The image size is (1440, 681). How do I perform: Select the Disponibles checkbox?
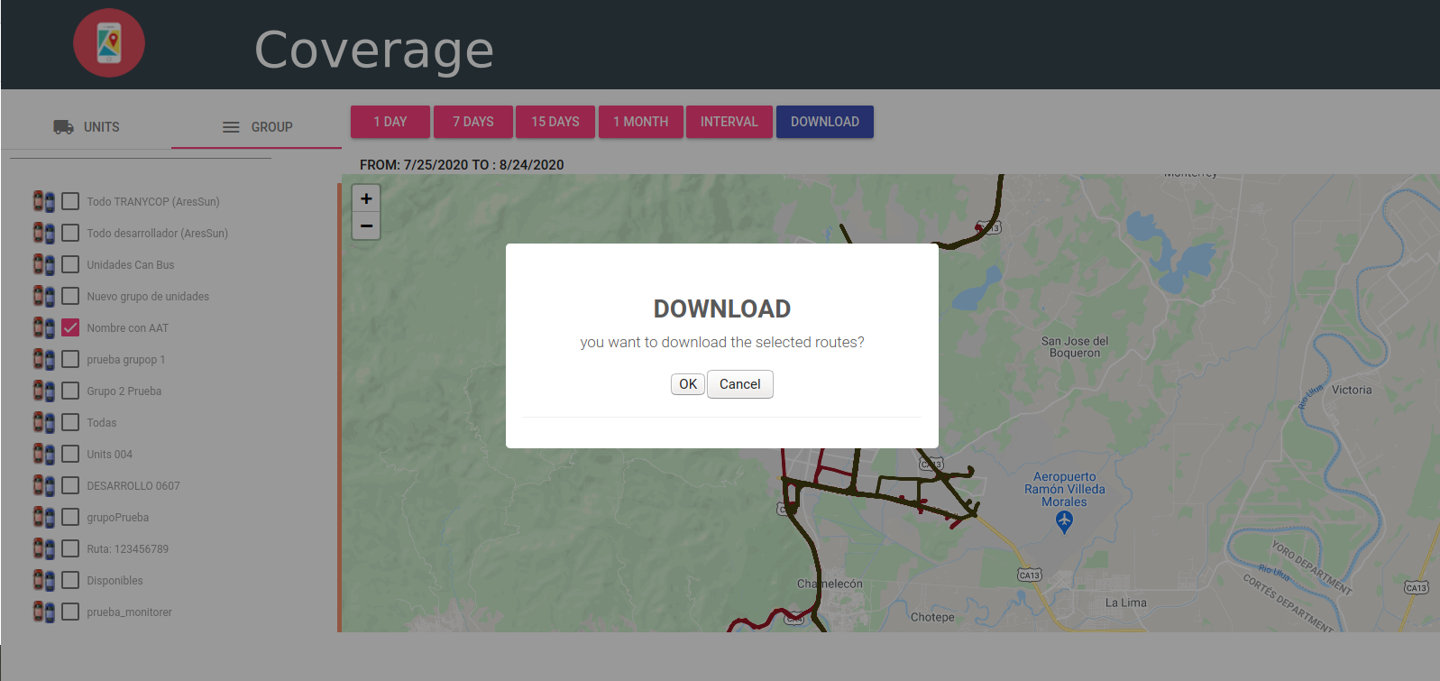[x=70, y=580]
